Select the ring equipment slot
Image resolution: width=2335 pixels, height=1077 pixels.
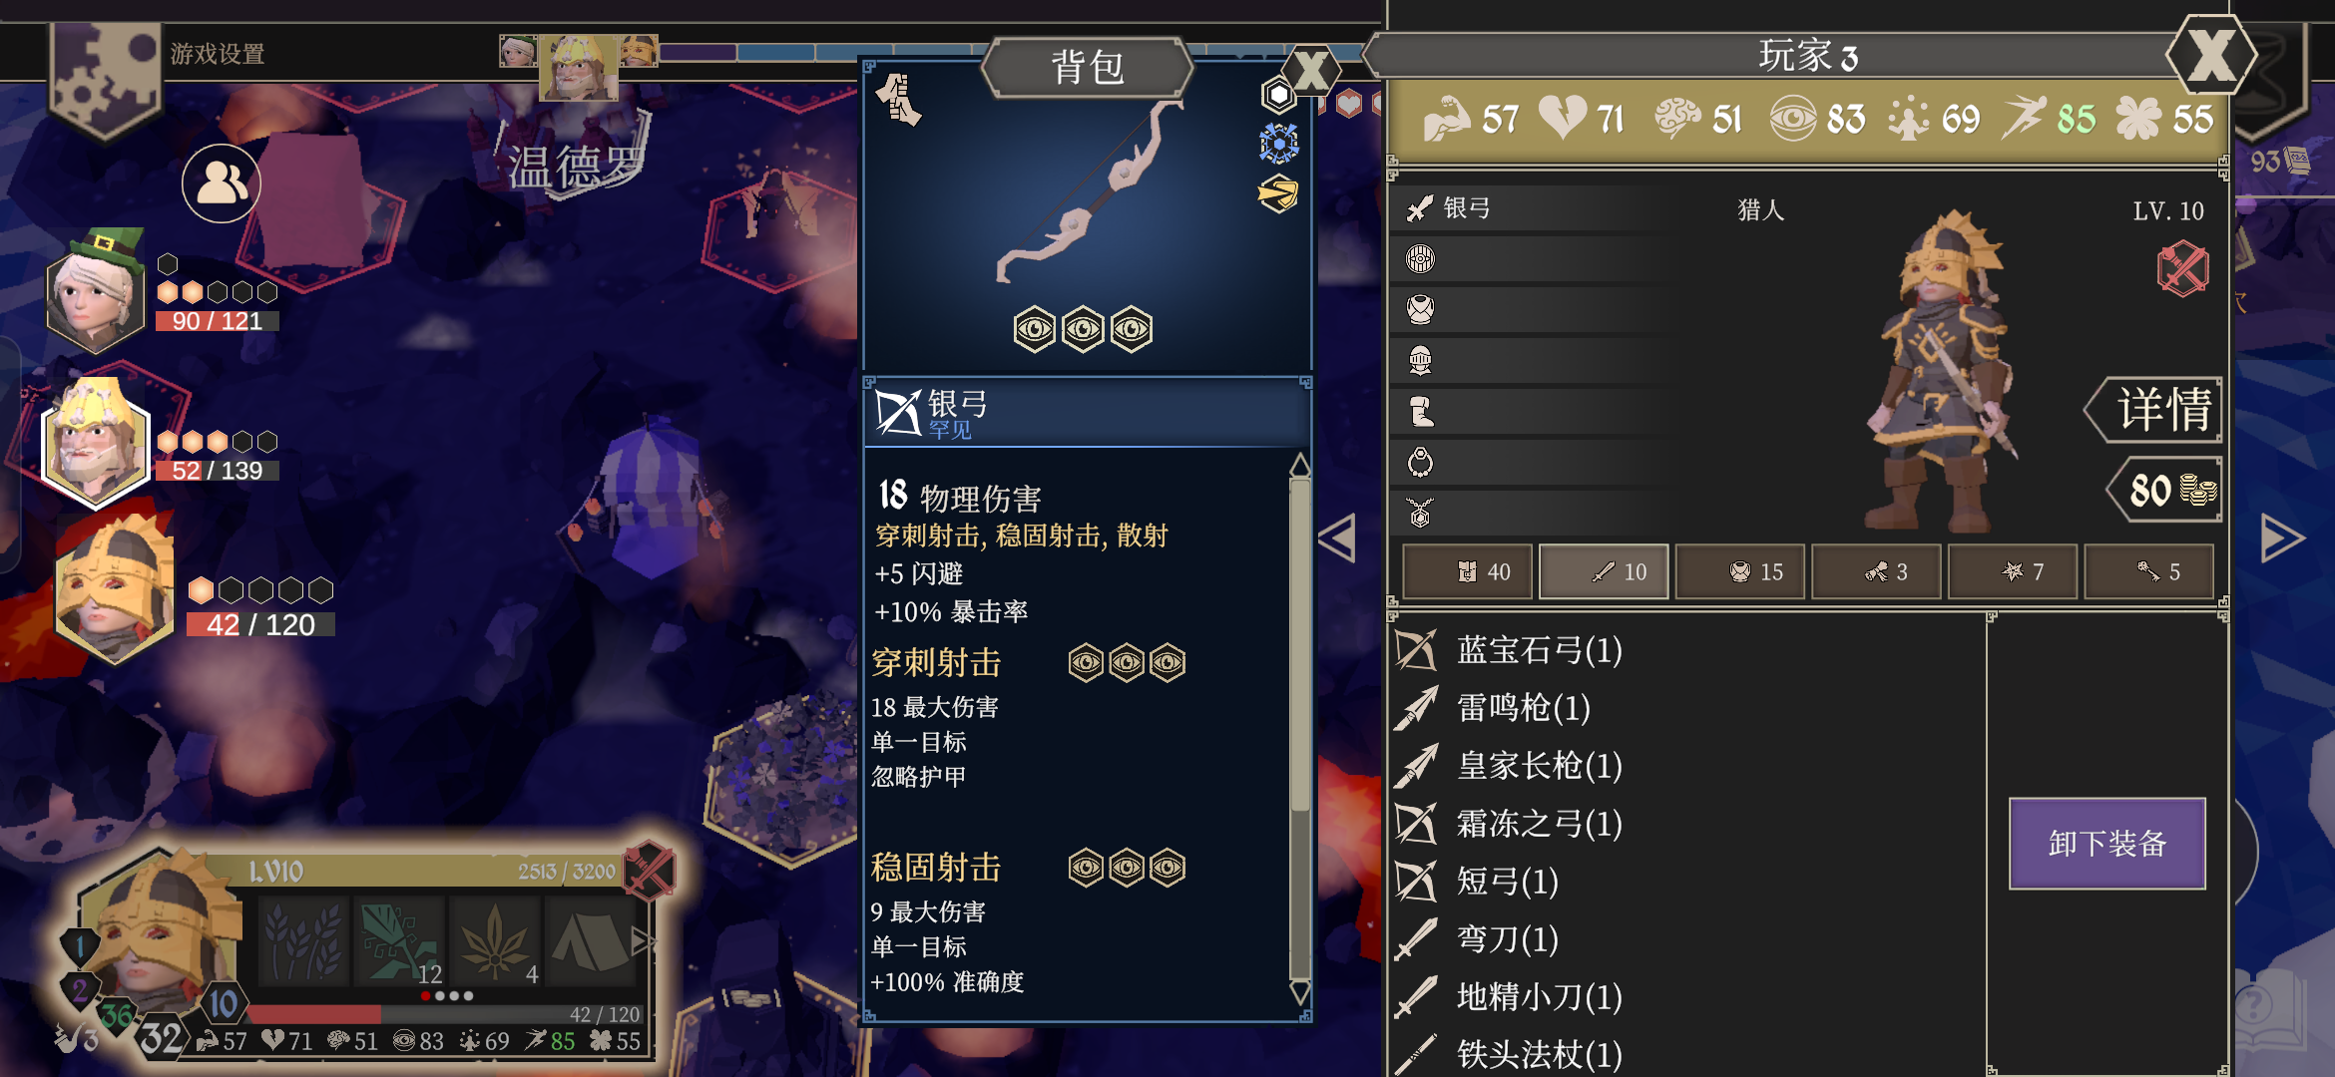pos(1420,462)
